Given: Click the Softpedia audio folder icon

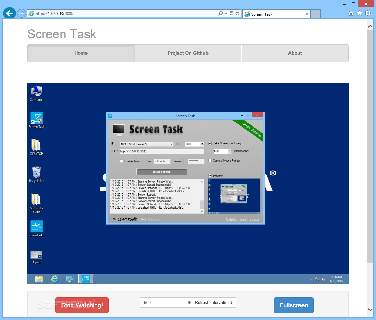Looking at the screenshot, I should point(37,203).
